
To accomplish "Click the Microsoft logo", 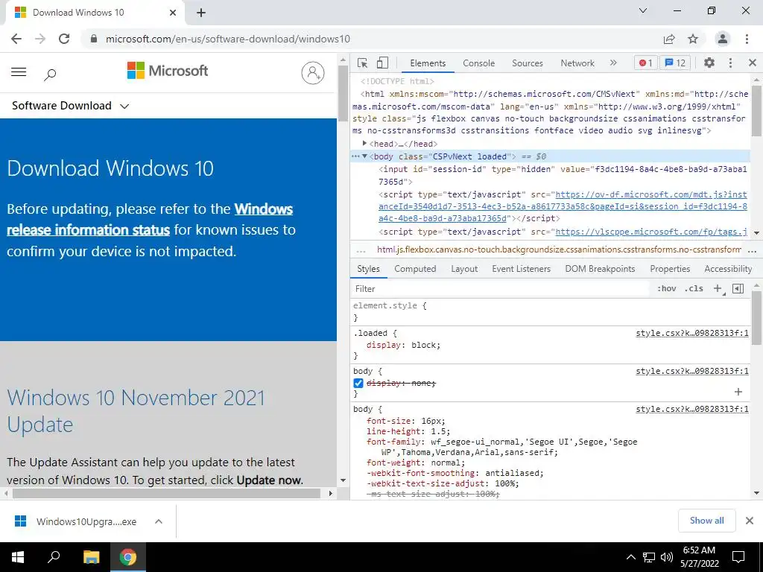I will tap(168, 71).
